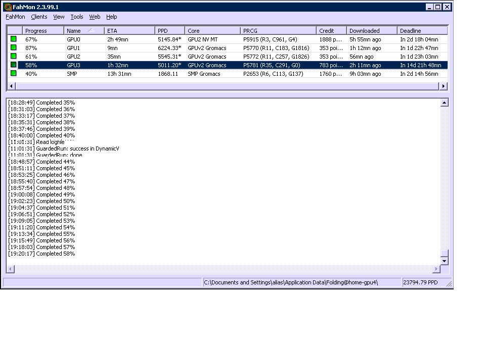This screenshot has height=345, width=483.
Task: Sort by the PPD column header
Action: pos(170,31)
